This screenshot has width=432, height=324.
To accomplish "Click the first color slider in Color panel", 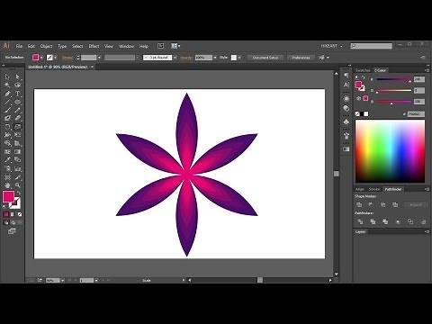I will 393,79.
